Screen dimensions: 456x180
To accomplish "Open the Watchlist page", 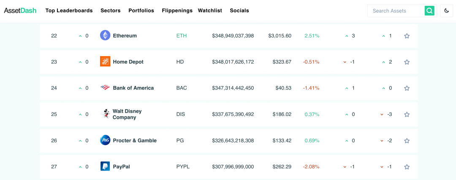I will [210, 11].
